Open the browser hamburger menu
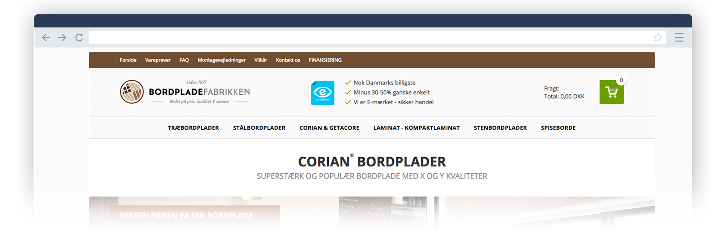Viewport: 726px width, 242px height. 679,38
